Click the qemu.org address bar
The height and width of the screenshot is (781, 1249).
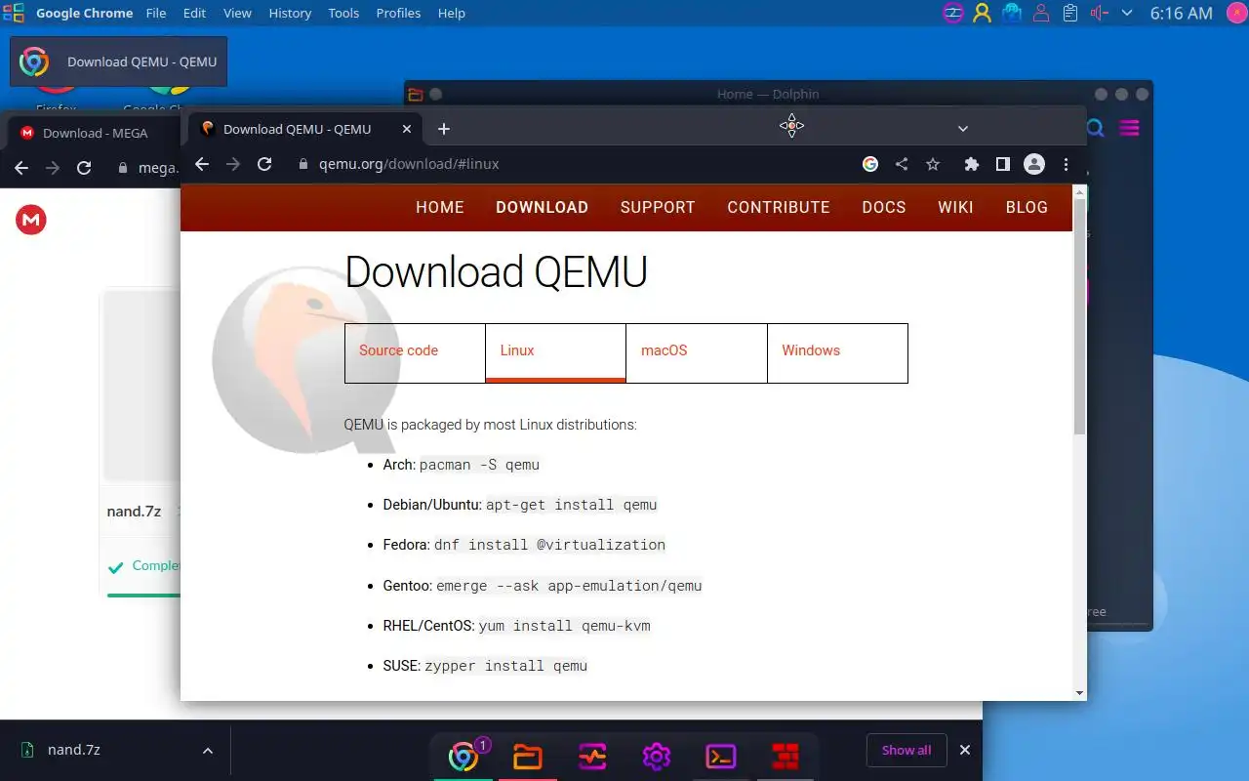tap(576, 164)
